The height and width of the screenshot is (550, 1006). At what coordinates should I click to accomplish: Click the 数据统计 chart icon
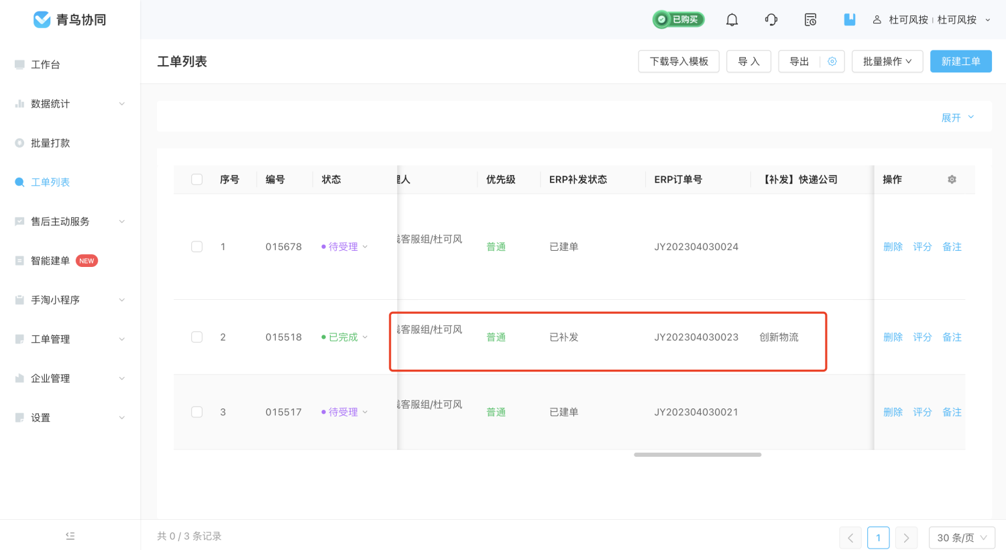coord(19,103)
